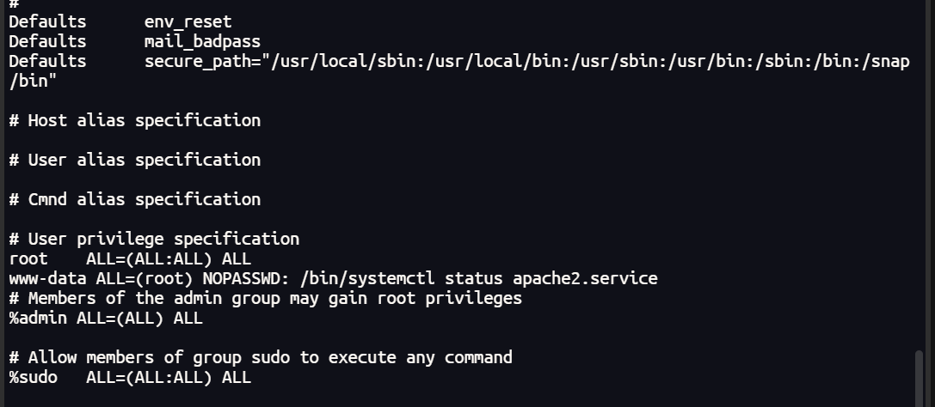Click the "# Allow members of group sudo" comment
The width and height of the screenshot is (935, 407).
click(x=261, y=357)
